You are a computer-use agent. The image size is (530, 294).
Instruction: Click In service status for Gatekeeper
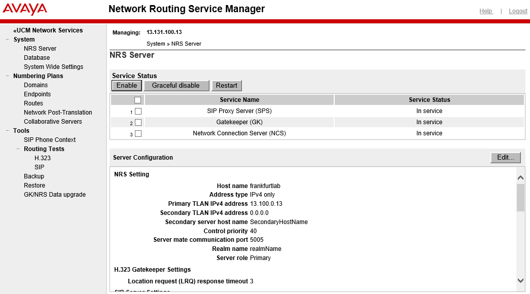[x=429, y=122]
